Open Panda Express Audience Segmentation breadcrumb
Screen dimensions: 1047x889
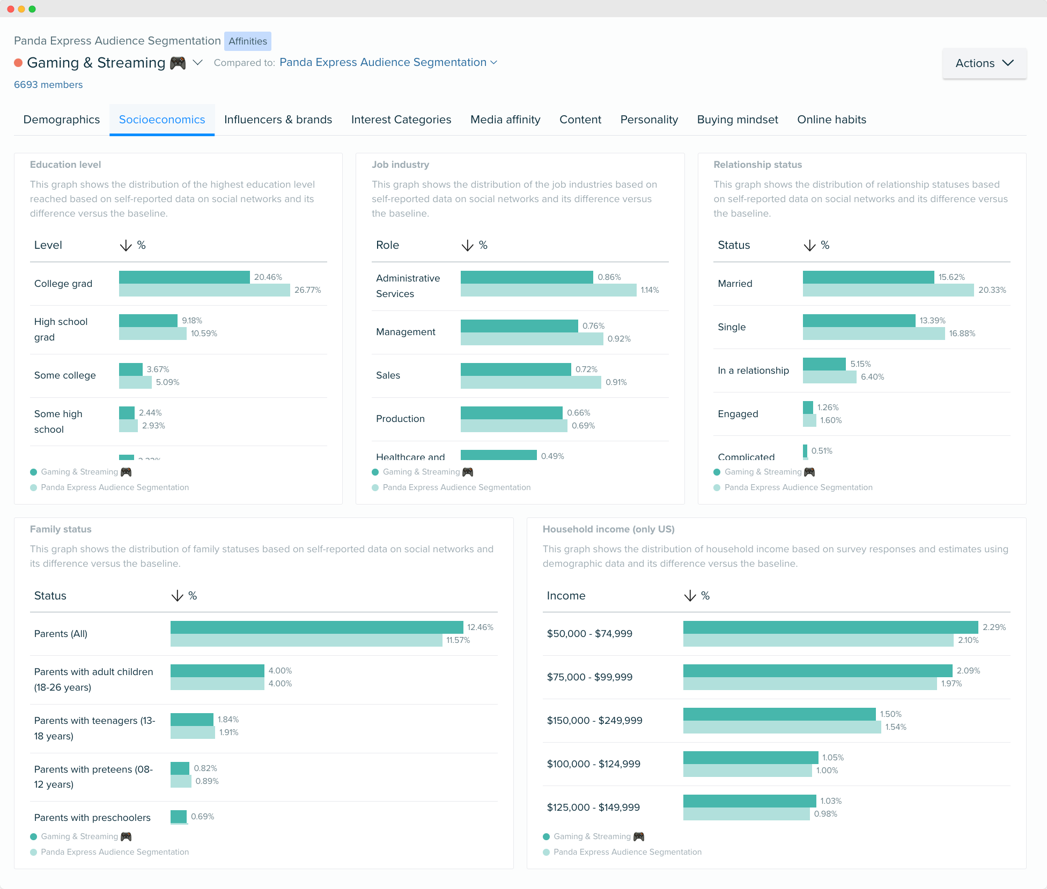tap(117, 41)
